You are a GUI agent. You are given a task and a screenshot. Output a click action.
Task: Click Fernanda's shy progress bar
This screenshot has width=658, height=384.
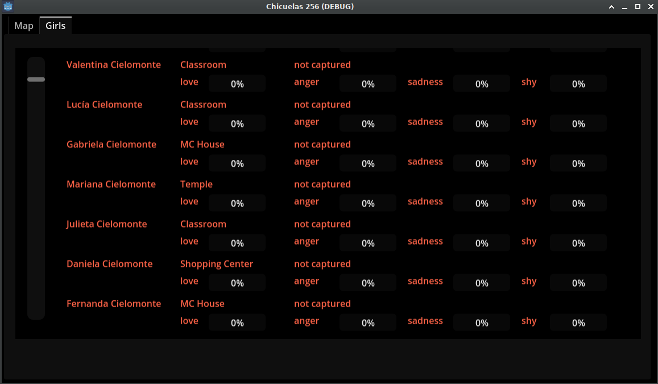(x=578, y=323)
